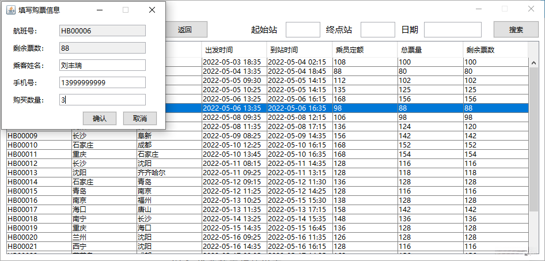This screenshot has height=261, width=545.
Task: Click the table scrollbar up arrow
Action: point(533,63)
